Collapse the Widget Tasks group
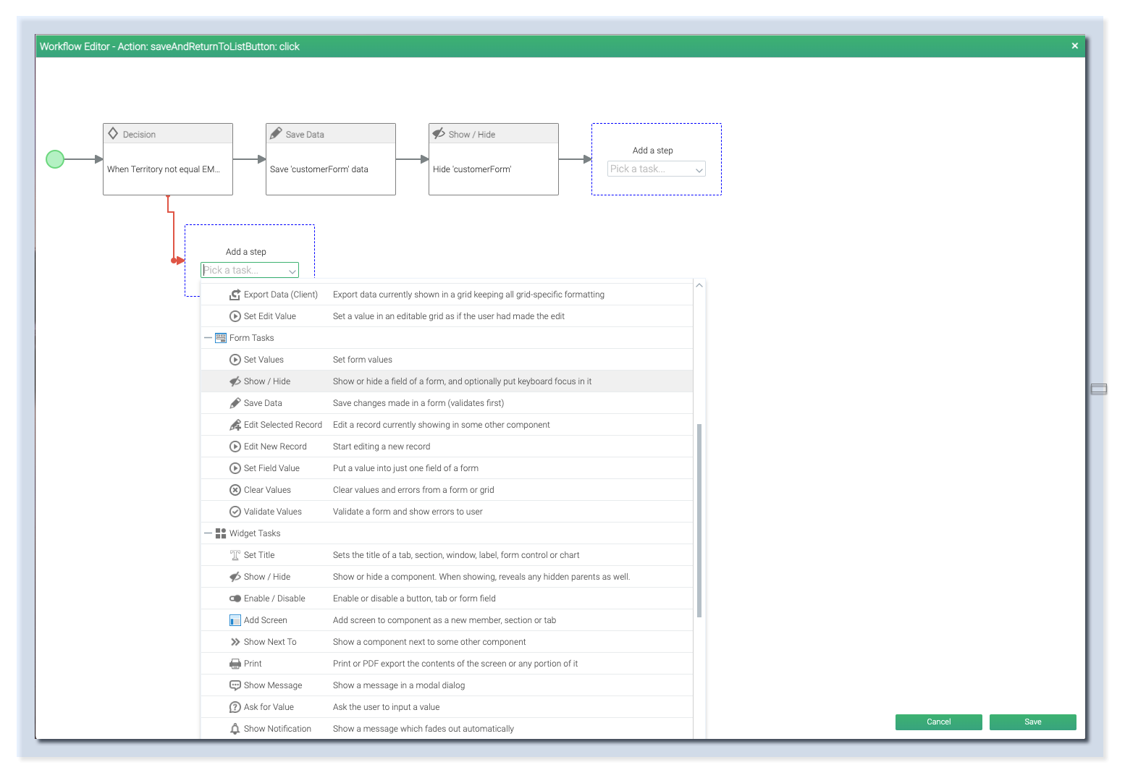Image resolution: width=1125 pixels, height=778 pixels. [208, 533]
